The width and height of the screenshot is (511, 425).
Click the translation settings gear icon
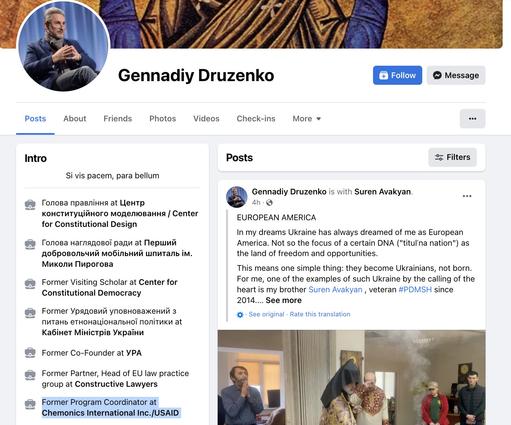pos(240,315)
